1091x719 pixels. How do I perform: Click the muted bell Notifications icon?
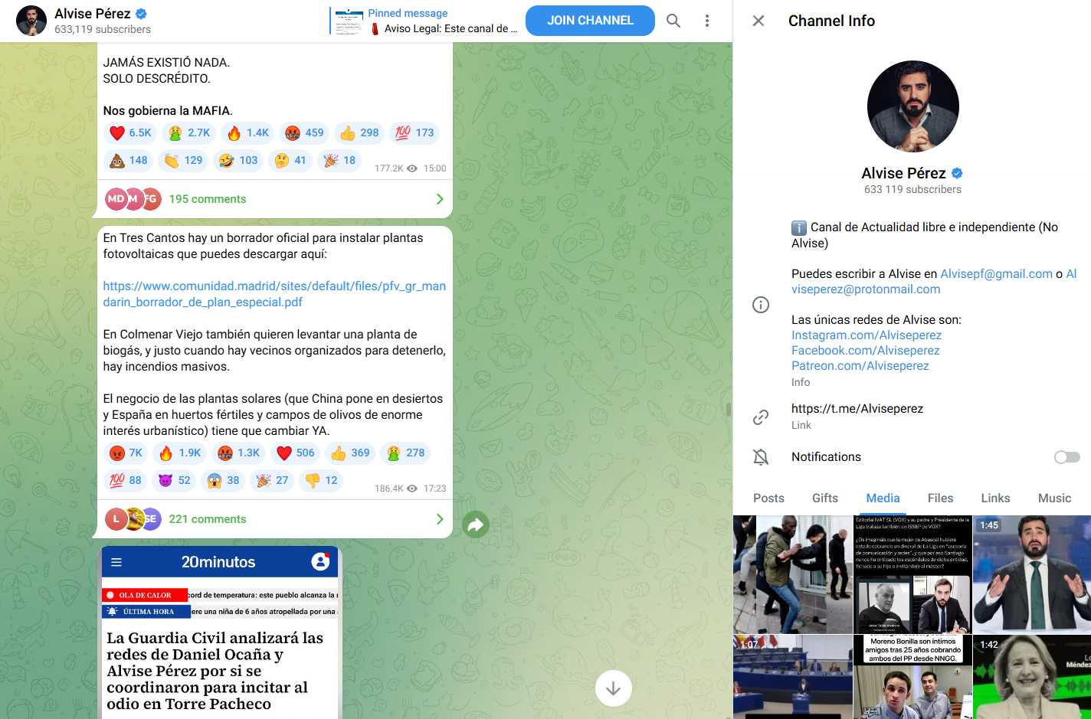coord(760,457)
